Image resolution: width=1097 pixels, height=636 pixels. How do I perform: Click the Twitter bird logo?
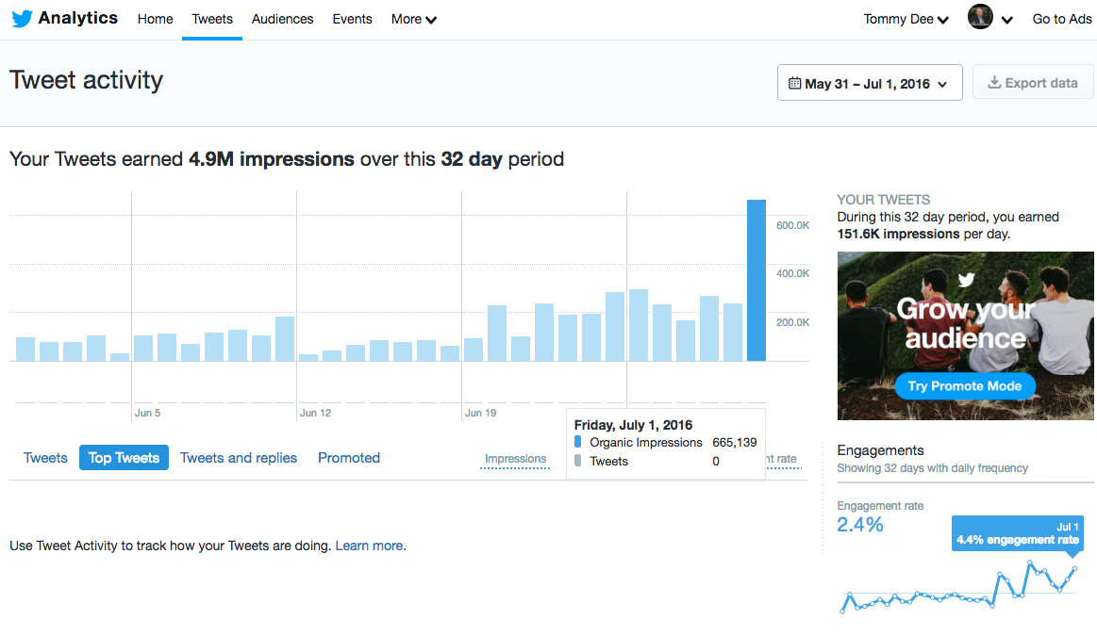[x=22, y=19]
